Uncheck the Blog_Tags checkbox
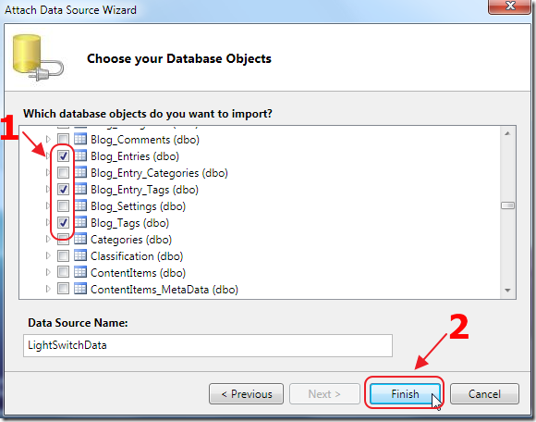 point(63,223)
